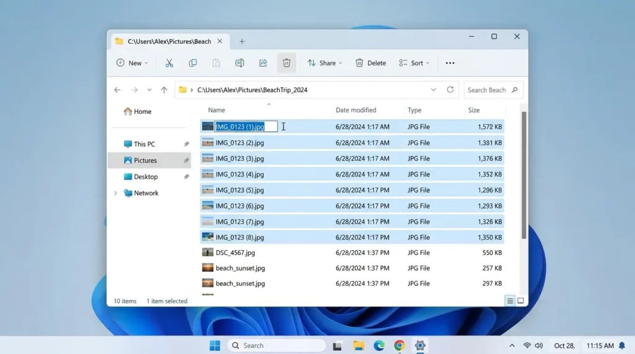Select the 257 KB beach_sunset.jpg
The height and width of the screenshot is (354, 635).
[x=352, y=268]
